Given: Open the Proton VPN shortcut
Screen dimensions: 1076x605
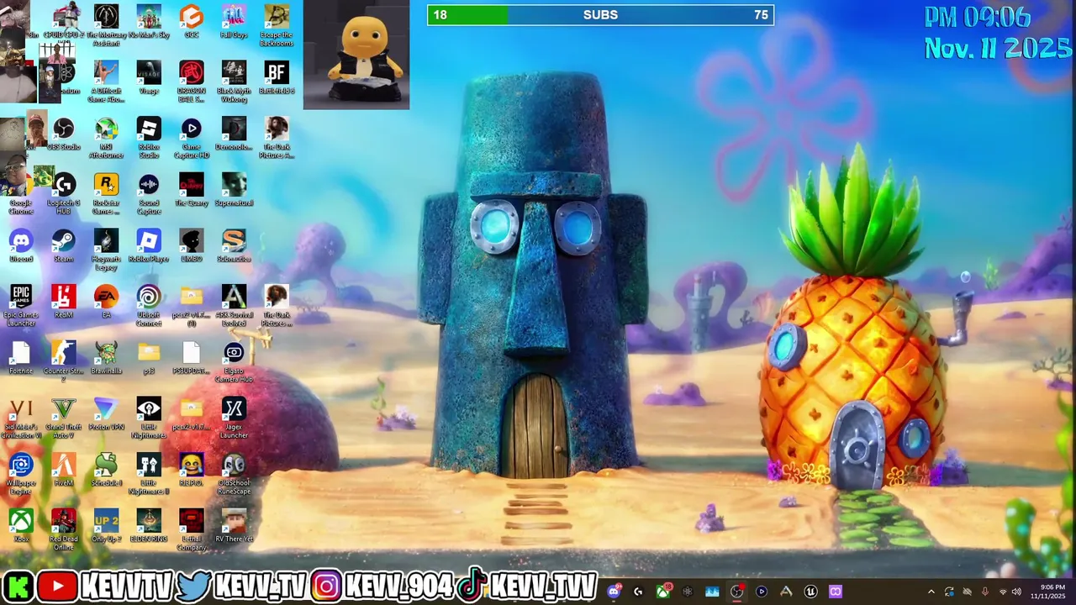Looking at the screenshot, I should [106, 414].
